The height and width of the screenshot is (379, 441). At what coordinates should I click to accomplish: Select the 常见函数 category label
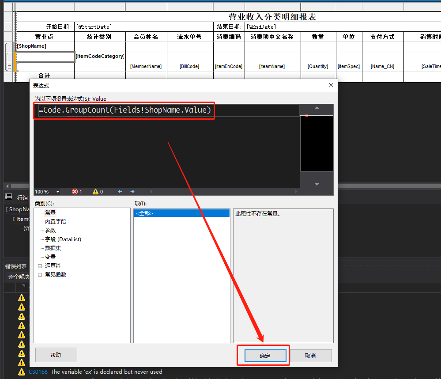[x=56, y=275]
